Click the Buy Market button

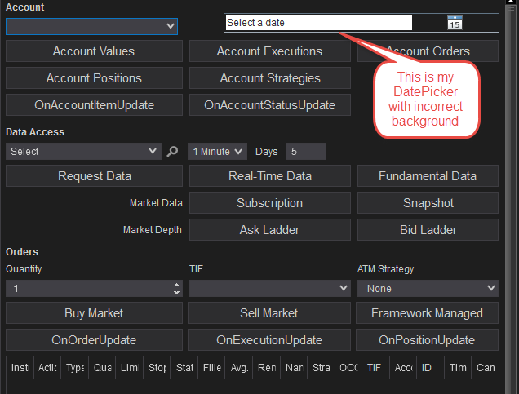point(94,313)
